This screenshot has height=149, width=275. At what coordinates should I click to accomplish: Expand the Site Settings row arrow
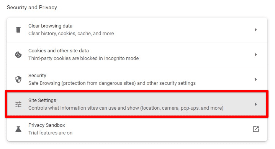256,104
